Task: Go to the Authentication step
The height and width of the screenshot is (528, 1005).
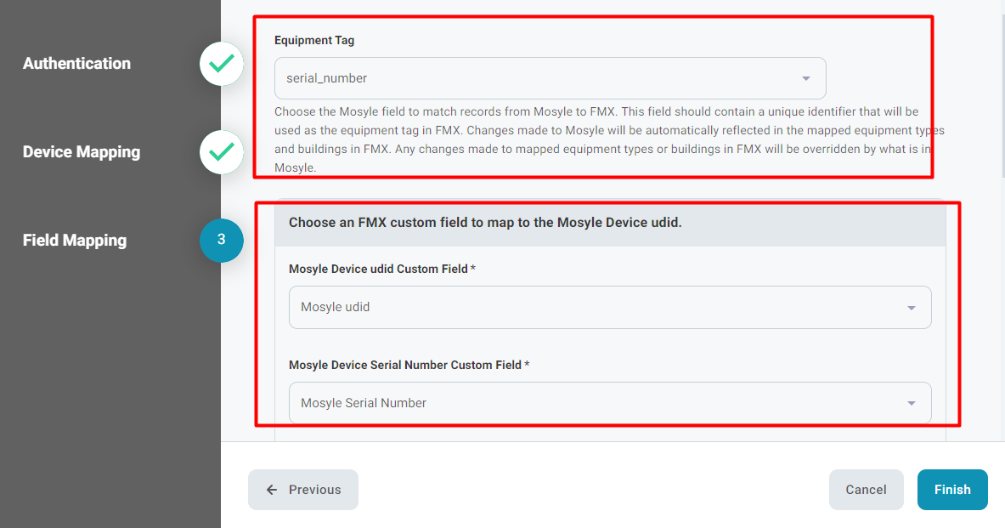Action: click(77, 64)
